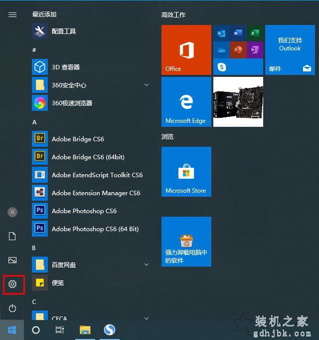Open Pictures icon in left rail
The height and width of the screenshot is (340, 319).
pyautogui.click(x=12, y=260)
